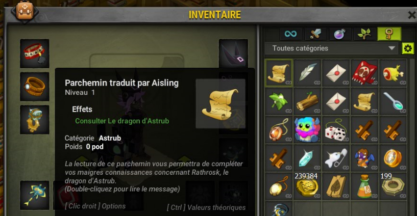Click the wooden log resource item
Viewport: 417px width, 216px height.
[x=307, y=101]
